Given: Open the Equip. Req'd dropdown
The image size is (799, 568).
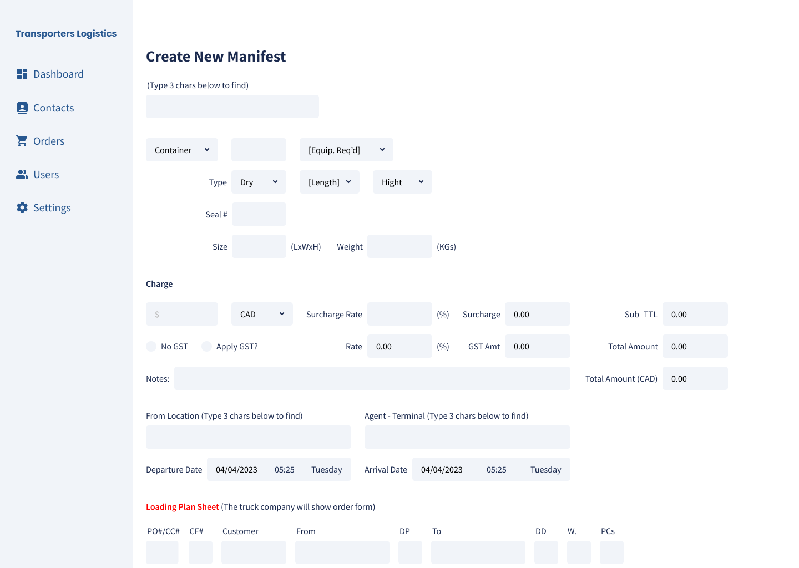Looking at the screenshot, I should click(x=346, y=149).
